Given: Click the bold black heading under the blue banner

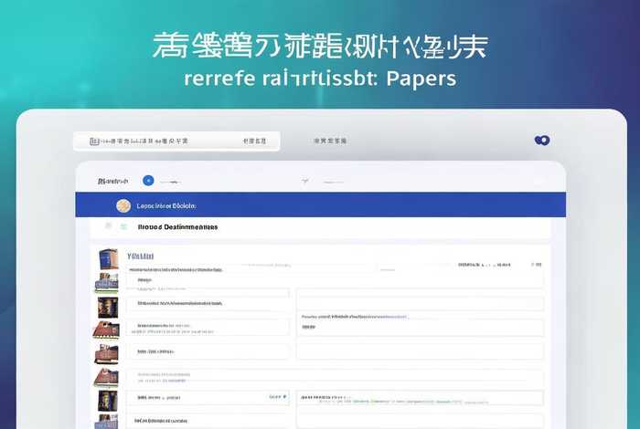Looking at the screenshot, I should [x=177, y=227].
